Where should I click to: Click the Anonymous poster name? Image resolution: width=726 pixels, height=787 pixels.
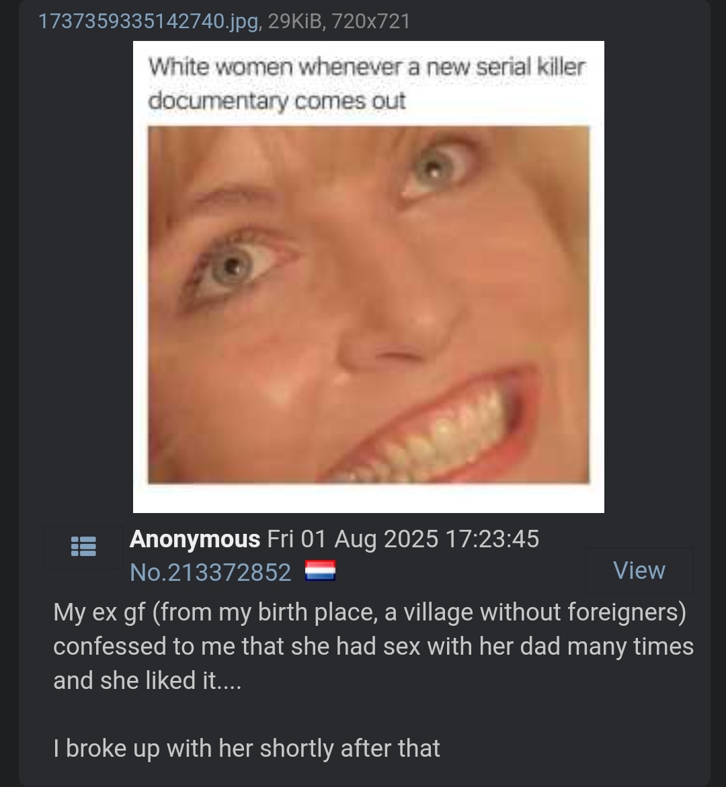click(x=195, y=540)
